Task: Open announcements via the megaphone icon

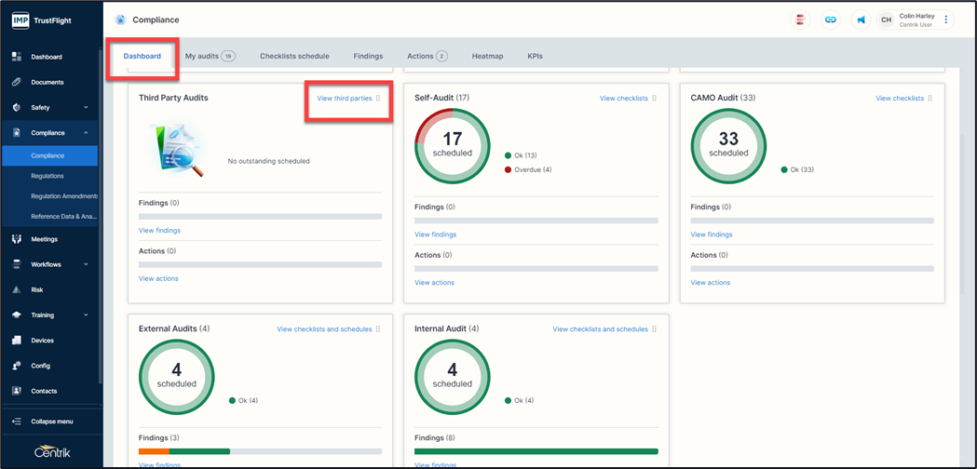Action: [861, 20]
